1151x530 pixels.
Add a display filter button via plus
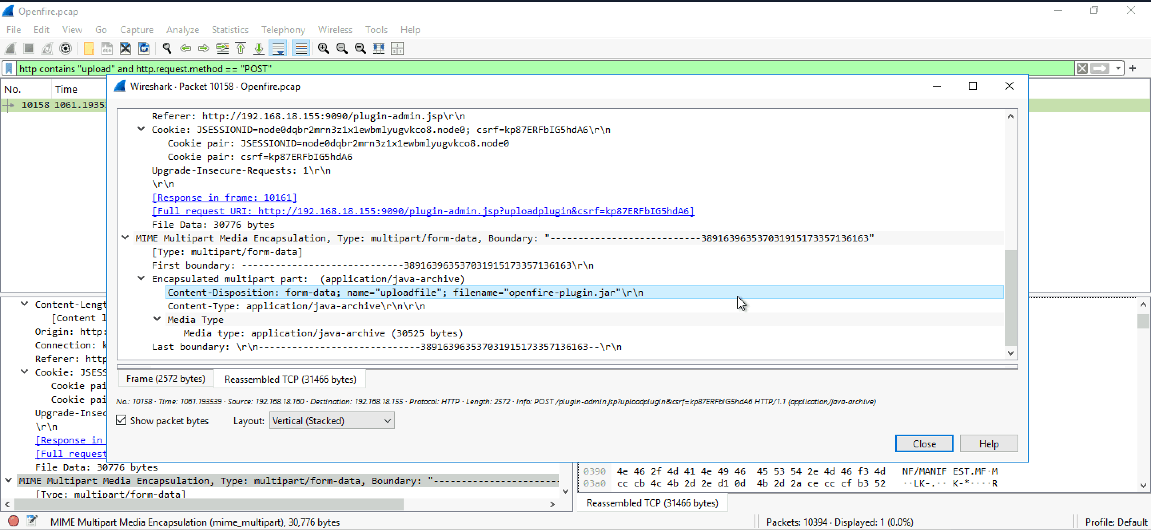click(1133, 68)
